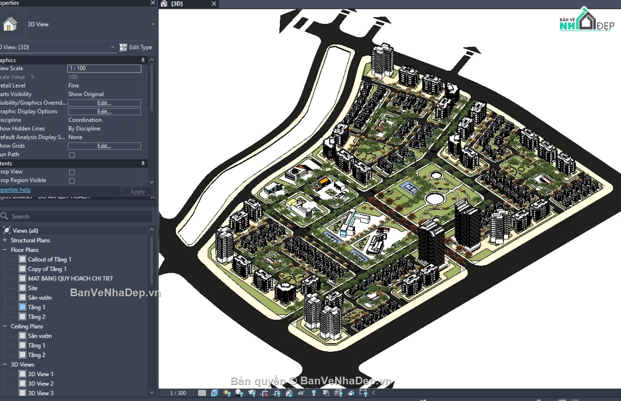The image size is (621, 401).
Task: Click the Views (all) browser icon
Action: (7, 231)
